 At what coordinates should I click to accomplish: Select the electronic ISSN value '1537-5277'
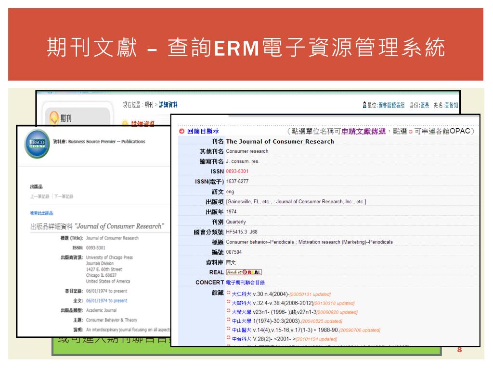(237, 181)
